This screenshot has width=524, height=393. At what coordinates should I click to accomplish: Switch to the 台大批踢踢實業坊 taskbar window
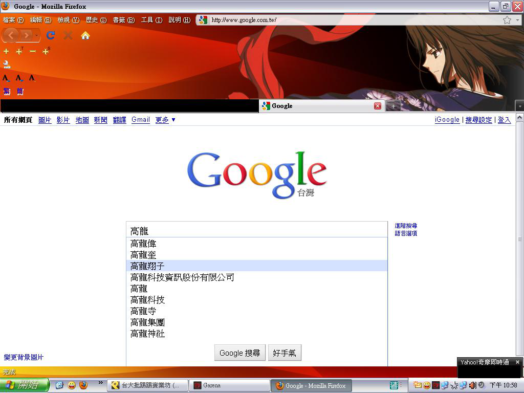pos(147,385)
